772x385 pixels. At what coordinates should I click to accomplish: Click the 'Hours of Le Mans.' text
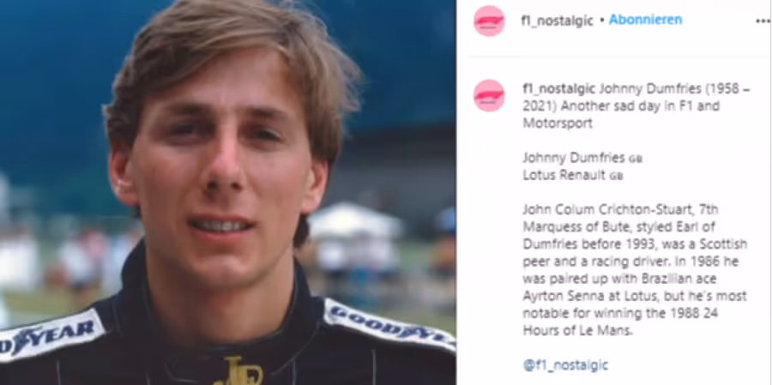[x=577, y=331]
